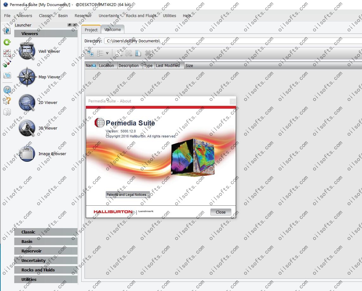This screenshot has width=362, height=291.
Task: Open the list view dropdown arrow
Action: (107, 53)
